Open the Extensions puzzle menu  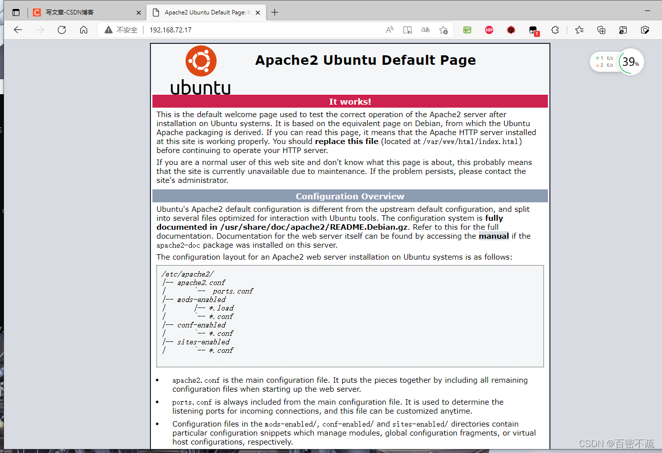click(x=555, y=30)
